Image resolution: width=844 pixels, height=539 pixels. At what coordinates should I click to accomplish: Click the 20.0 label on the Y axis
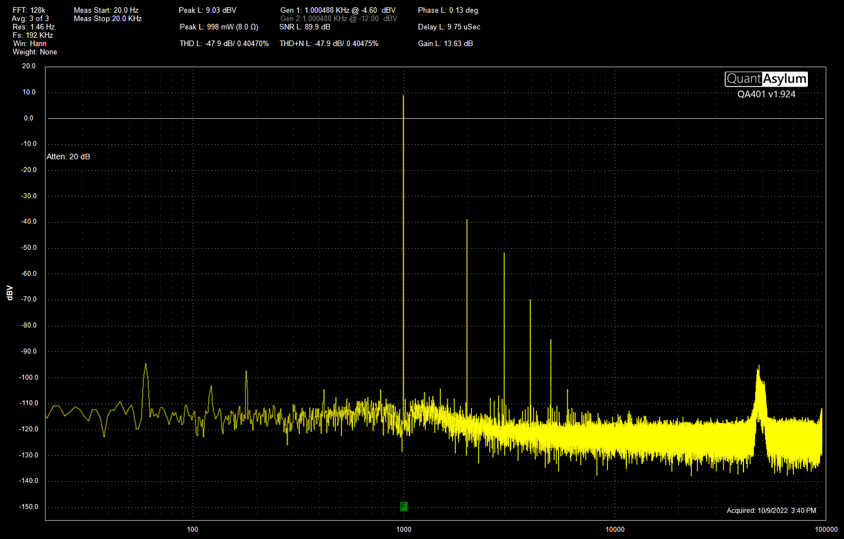[x=29, y=66]
